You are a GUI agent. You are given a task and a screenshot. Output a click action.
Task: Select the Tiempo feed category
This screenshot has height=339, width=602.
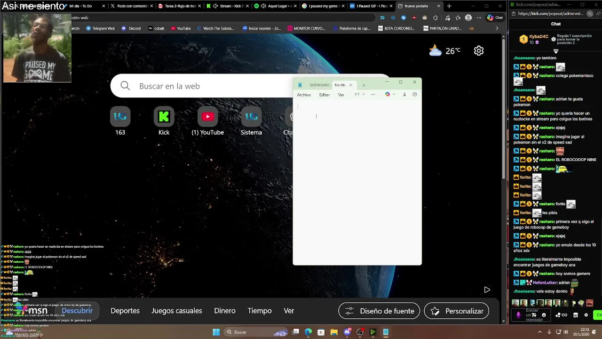(x=260, y=311)
